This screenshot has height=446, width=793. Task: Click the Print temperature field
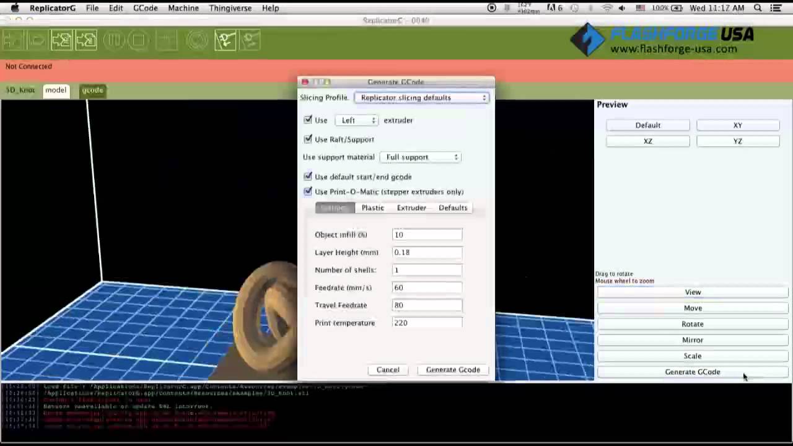[427, 323]
